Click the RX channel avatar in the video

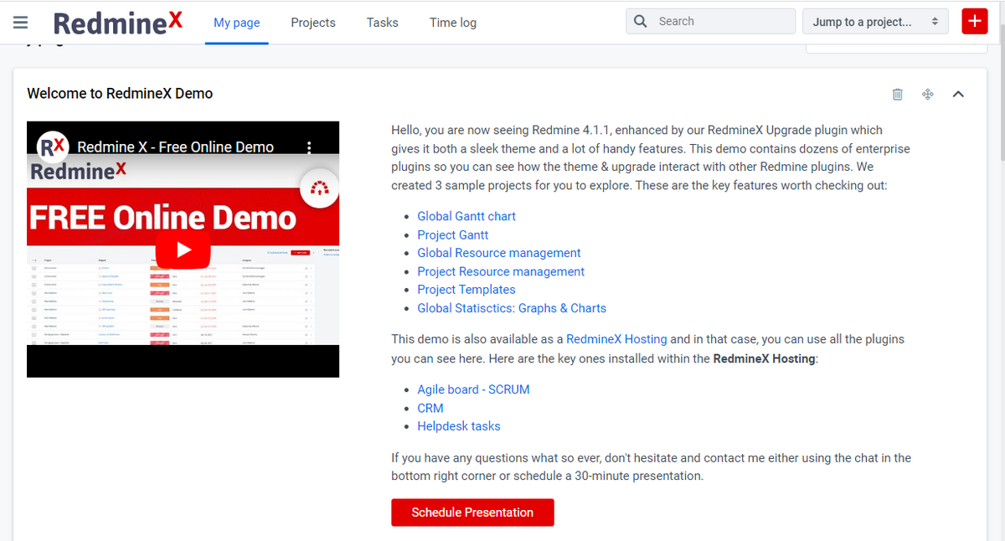[53, 147]
